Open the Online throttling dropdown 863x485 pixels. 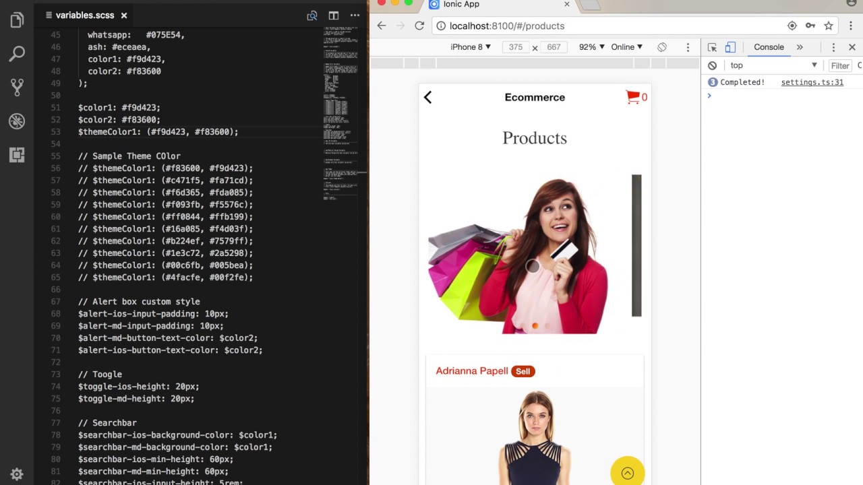[x=627, y=47]
